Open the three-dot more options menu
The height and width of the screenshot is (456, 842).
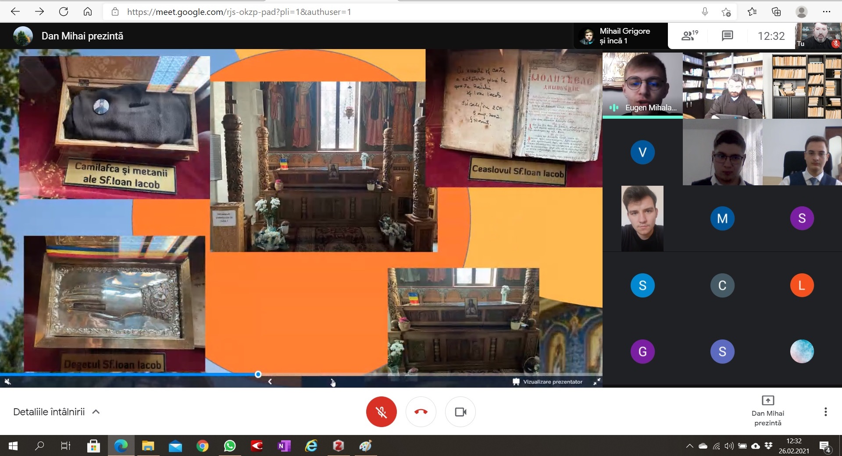[825, 412]
